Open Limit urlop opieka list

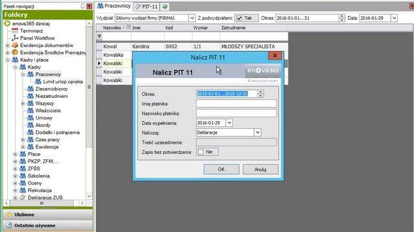(x=63, y=82)
